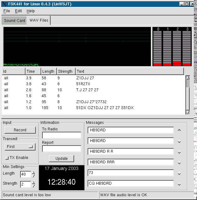The image size is (197, 200).
Task: Select radio button for HB9DRD R R message
Action: pyautogui.click(x=179, y=152)
